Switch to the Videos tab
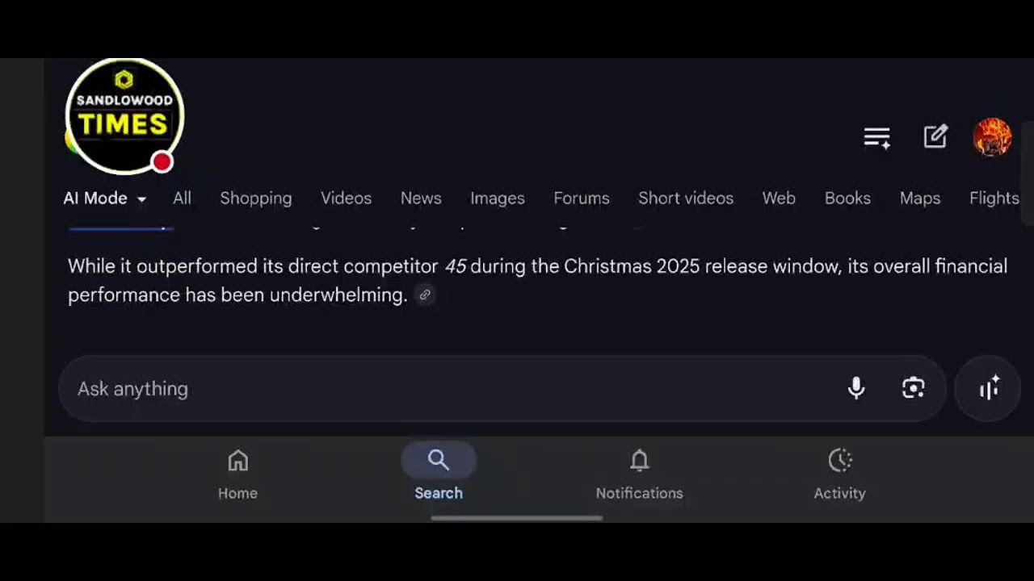The height and width of the screenshot is (581, 1034). (346, 199)
